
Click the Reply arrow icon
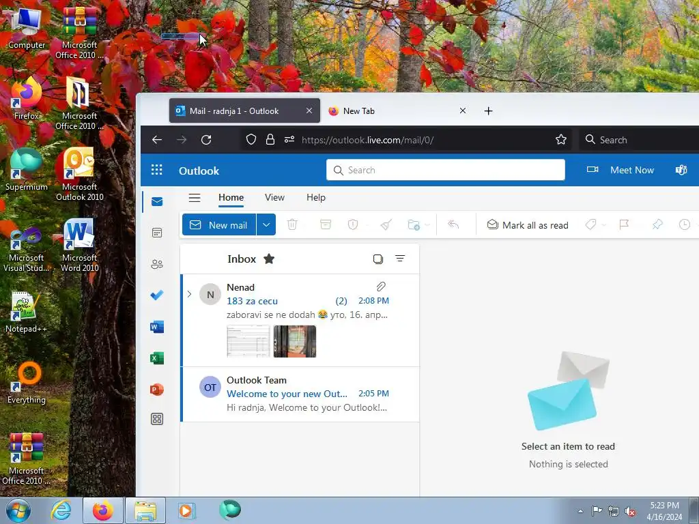point(453,224)
